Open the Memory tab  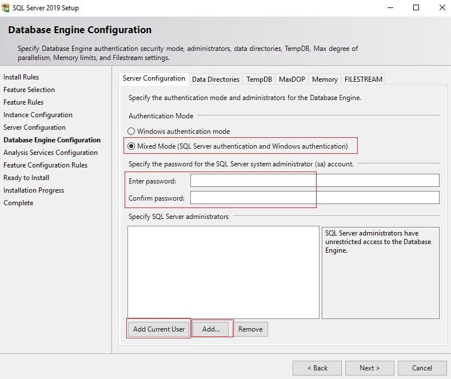pos(325,79)
